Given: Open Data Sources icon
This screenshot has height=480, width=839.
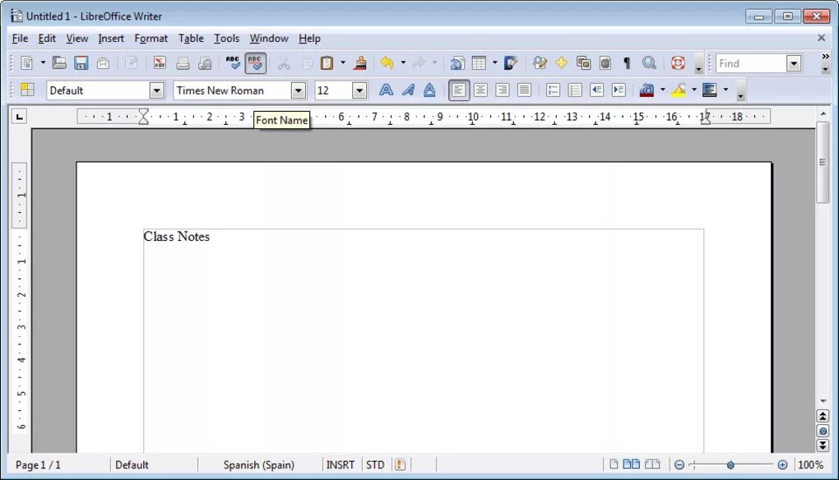Looking at the screenshot, I should (x=605, y=63).
